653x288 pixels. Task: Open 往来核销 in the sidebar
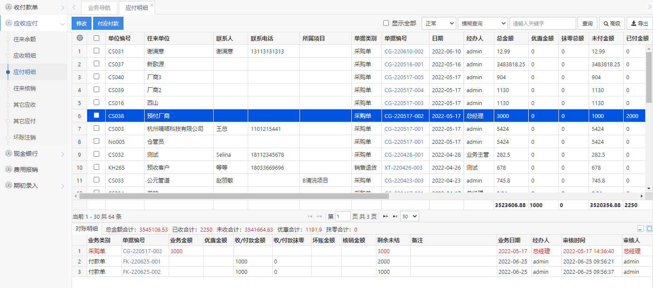coord(25,88)
